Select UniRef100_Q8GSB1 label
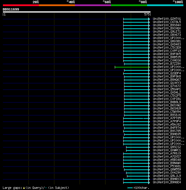Image resolution: width=186 pixels, height=190 pixels. pos(167,41)
